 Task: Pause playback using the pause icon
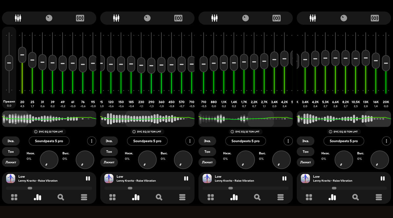tap(88, 178)
